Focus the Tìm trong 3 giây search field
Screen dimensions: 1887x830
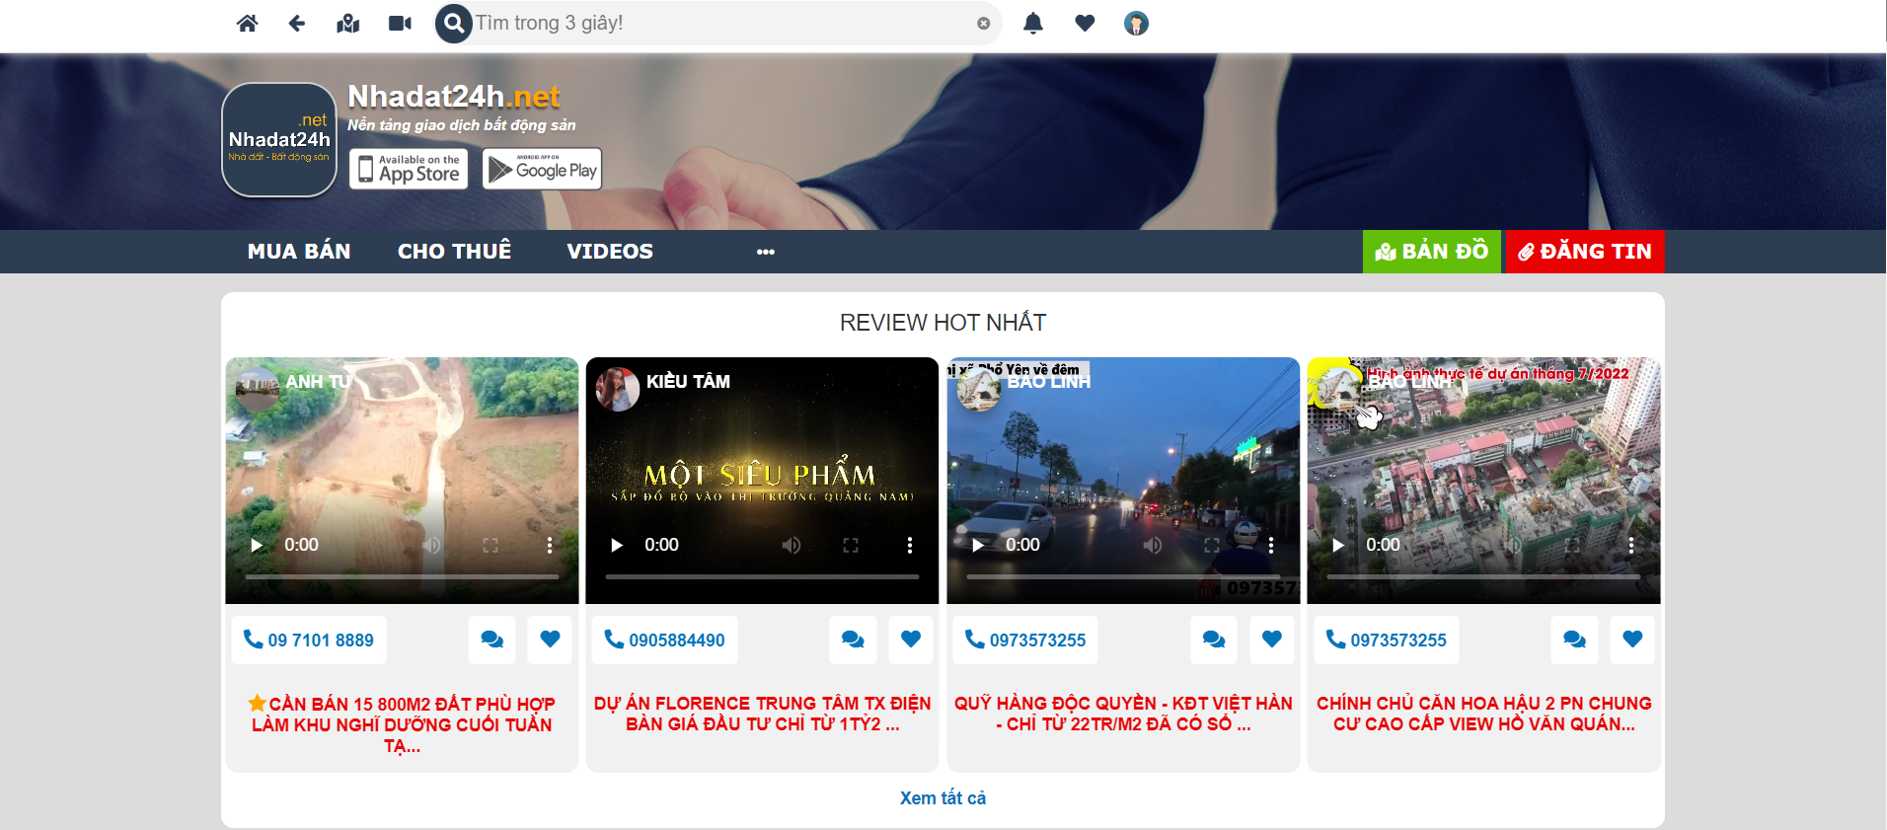coord(720,24)
